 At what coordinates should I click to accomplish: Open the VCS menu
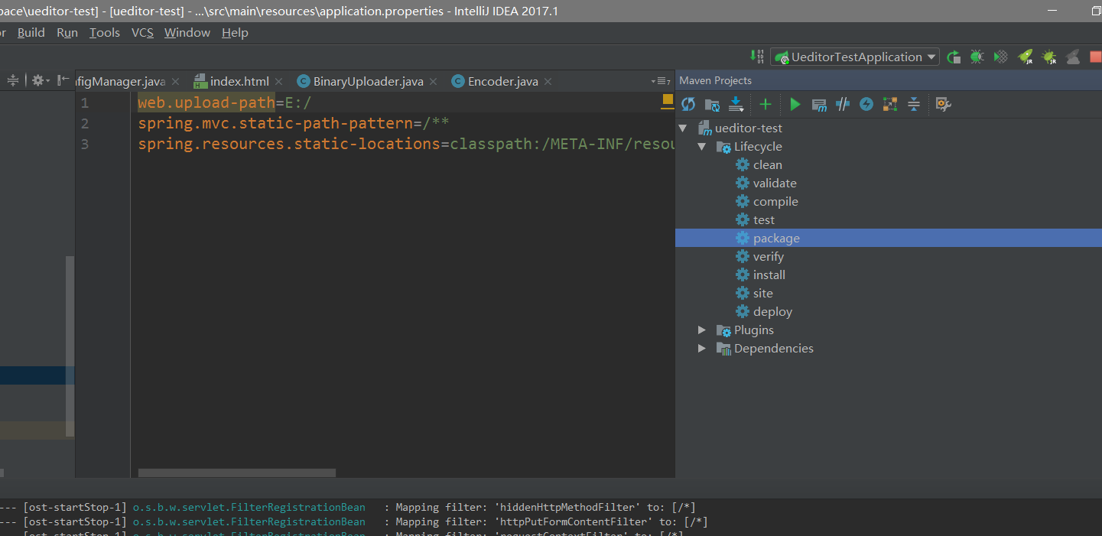point(142,33)
